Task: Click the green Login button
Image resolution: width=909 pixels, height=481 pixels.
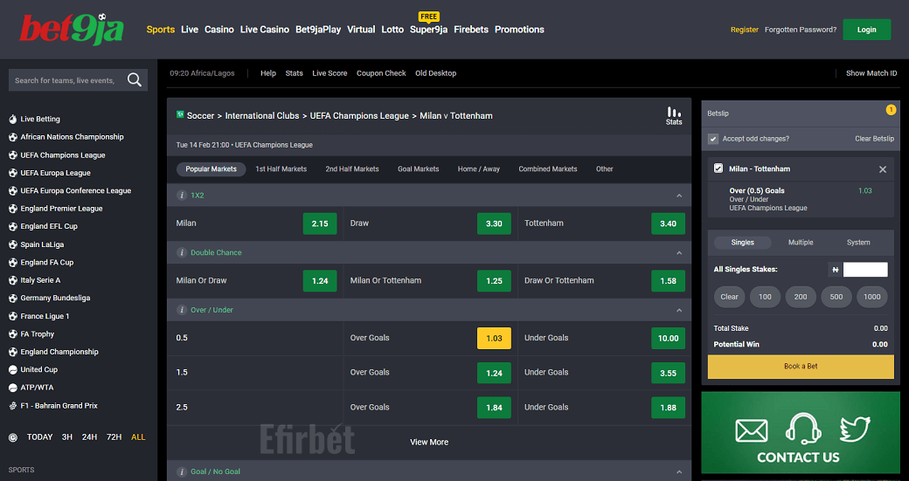Action: tap(867, 30)
